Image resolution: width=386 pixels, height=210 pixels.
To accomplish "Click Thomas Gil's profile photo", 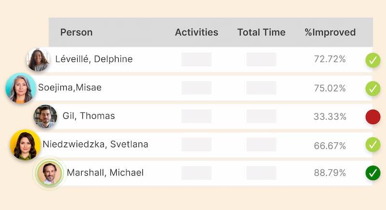I will click(x=45, y=116).
